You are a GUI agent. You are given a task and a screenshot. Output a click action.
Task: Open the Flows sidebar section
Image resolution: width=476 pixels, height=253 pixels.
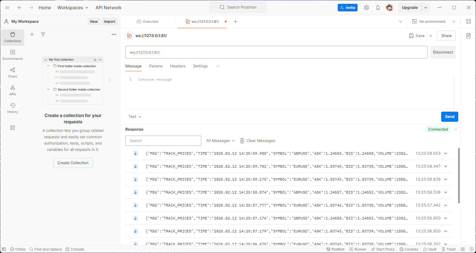click(x=13, y=73)
